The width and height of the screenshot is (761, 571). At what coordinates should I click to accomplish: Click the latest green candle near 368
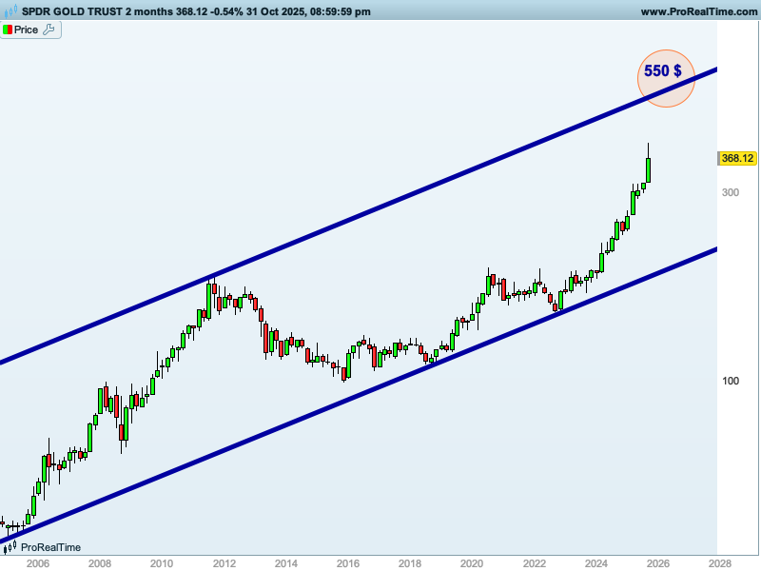648,169
